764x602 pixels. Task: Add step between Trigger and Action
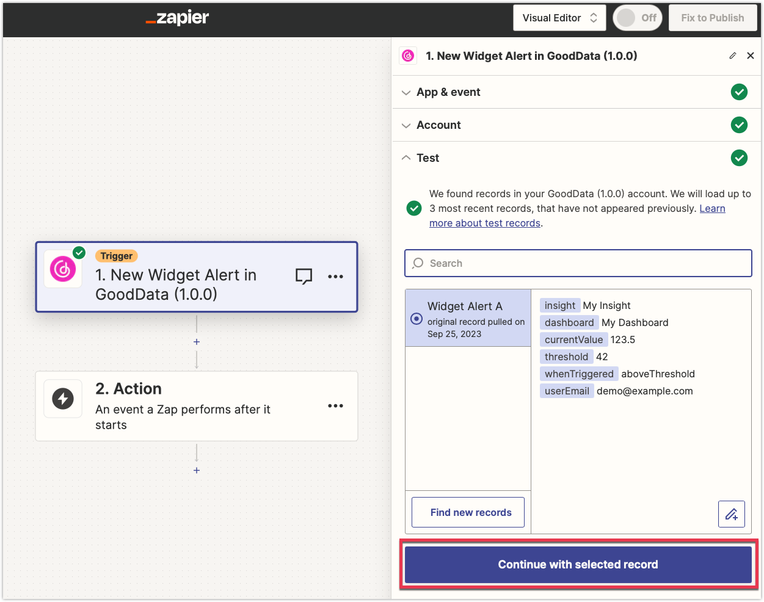pyautogui.click(x=197, y=342)
